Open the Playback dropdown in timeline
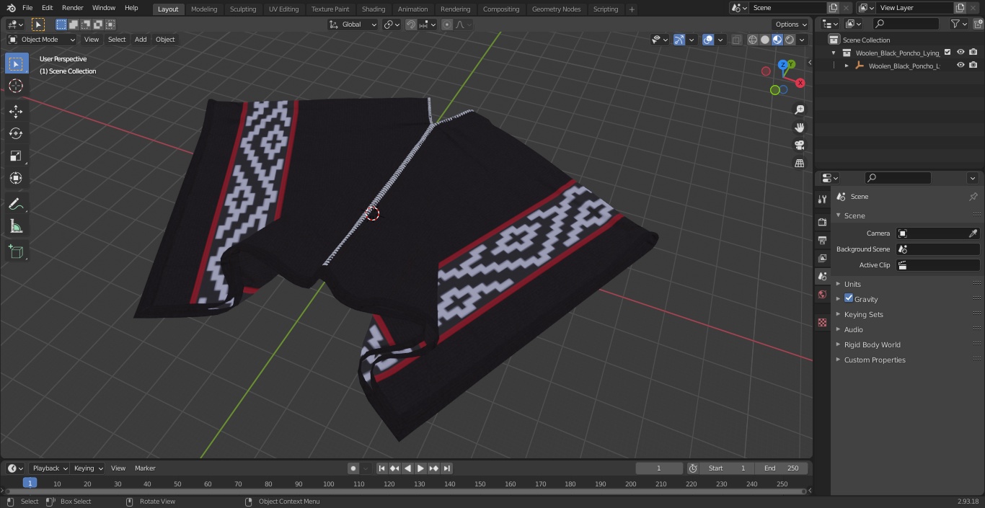985x508 pixels. 50,468
